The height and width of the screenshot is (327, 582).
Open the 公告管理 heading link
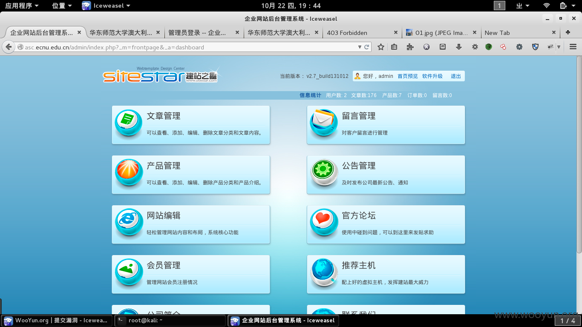click(x=359, y=166)
